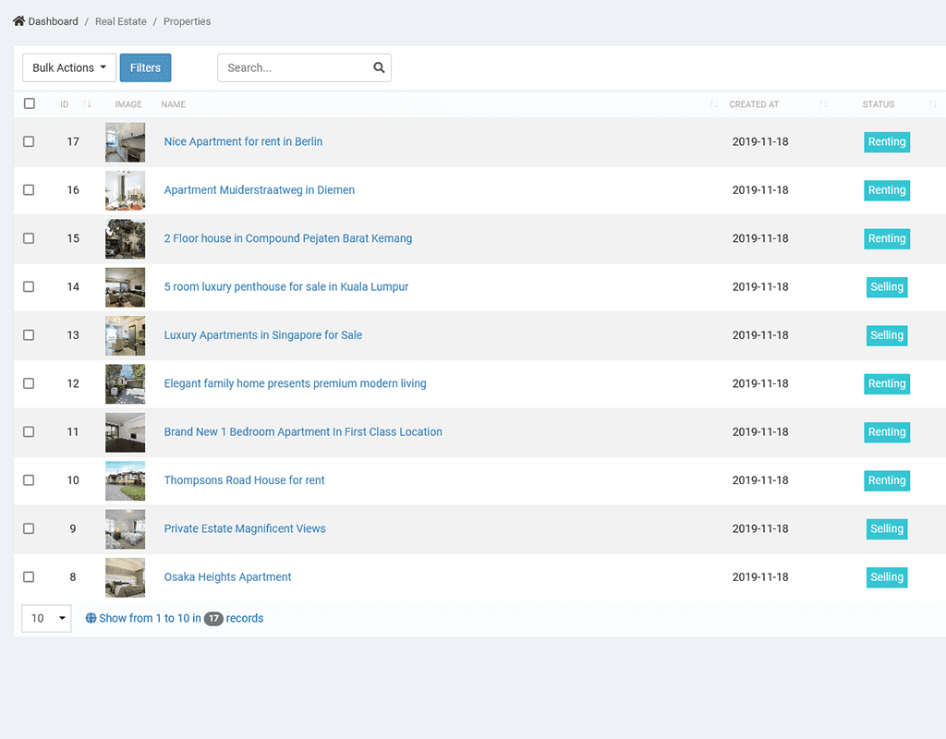
Task: Open Osaka Heights Apartment link
Action: point(227,577)
